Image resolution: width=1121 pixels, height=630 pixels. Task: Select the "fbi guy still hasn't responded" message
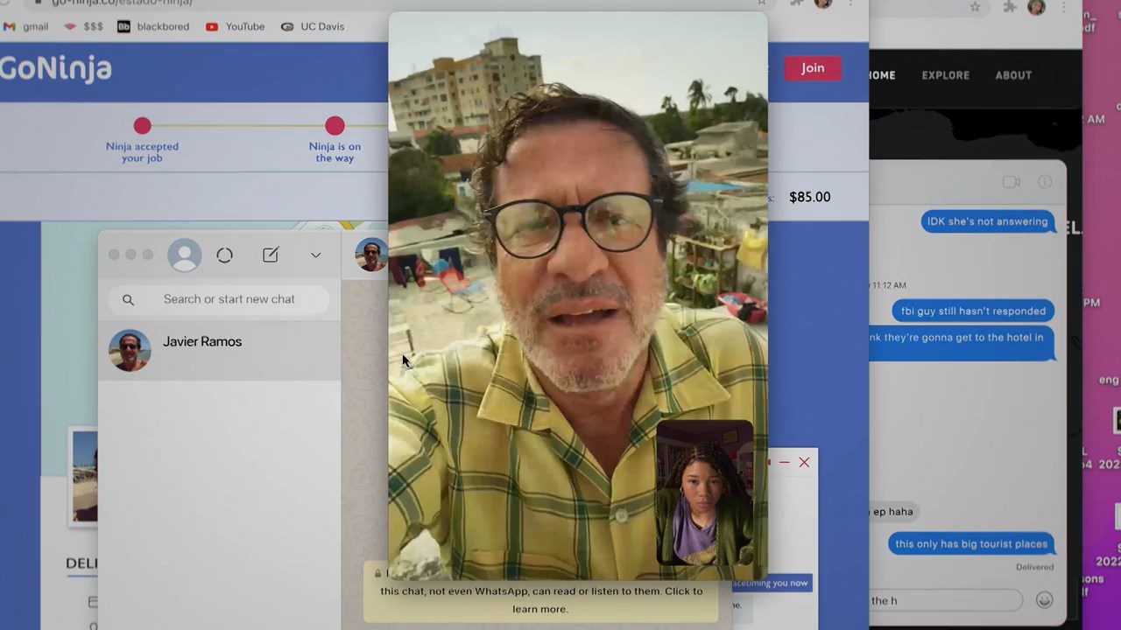pos(973,311)
